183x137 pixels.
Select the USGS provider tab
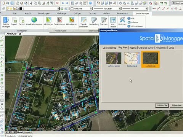[171, 48]
